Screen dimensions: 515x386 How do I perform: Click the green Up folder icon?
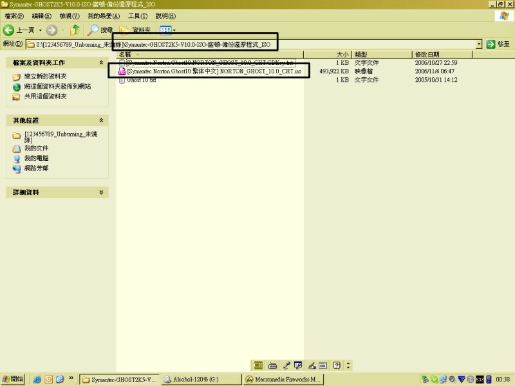[x=75, y=30]
